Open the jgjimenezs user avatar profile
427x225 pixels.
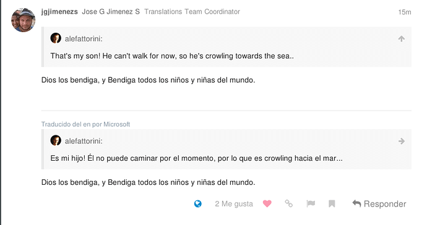coord(23,20)
